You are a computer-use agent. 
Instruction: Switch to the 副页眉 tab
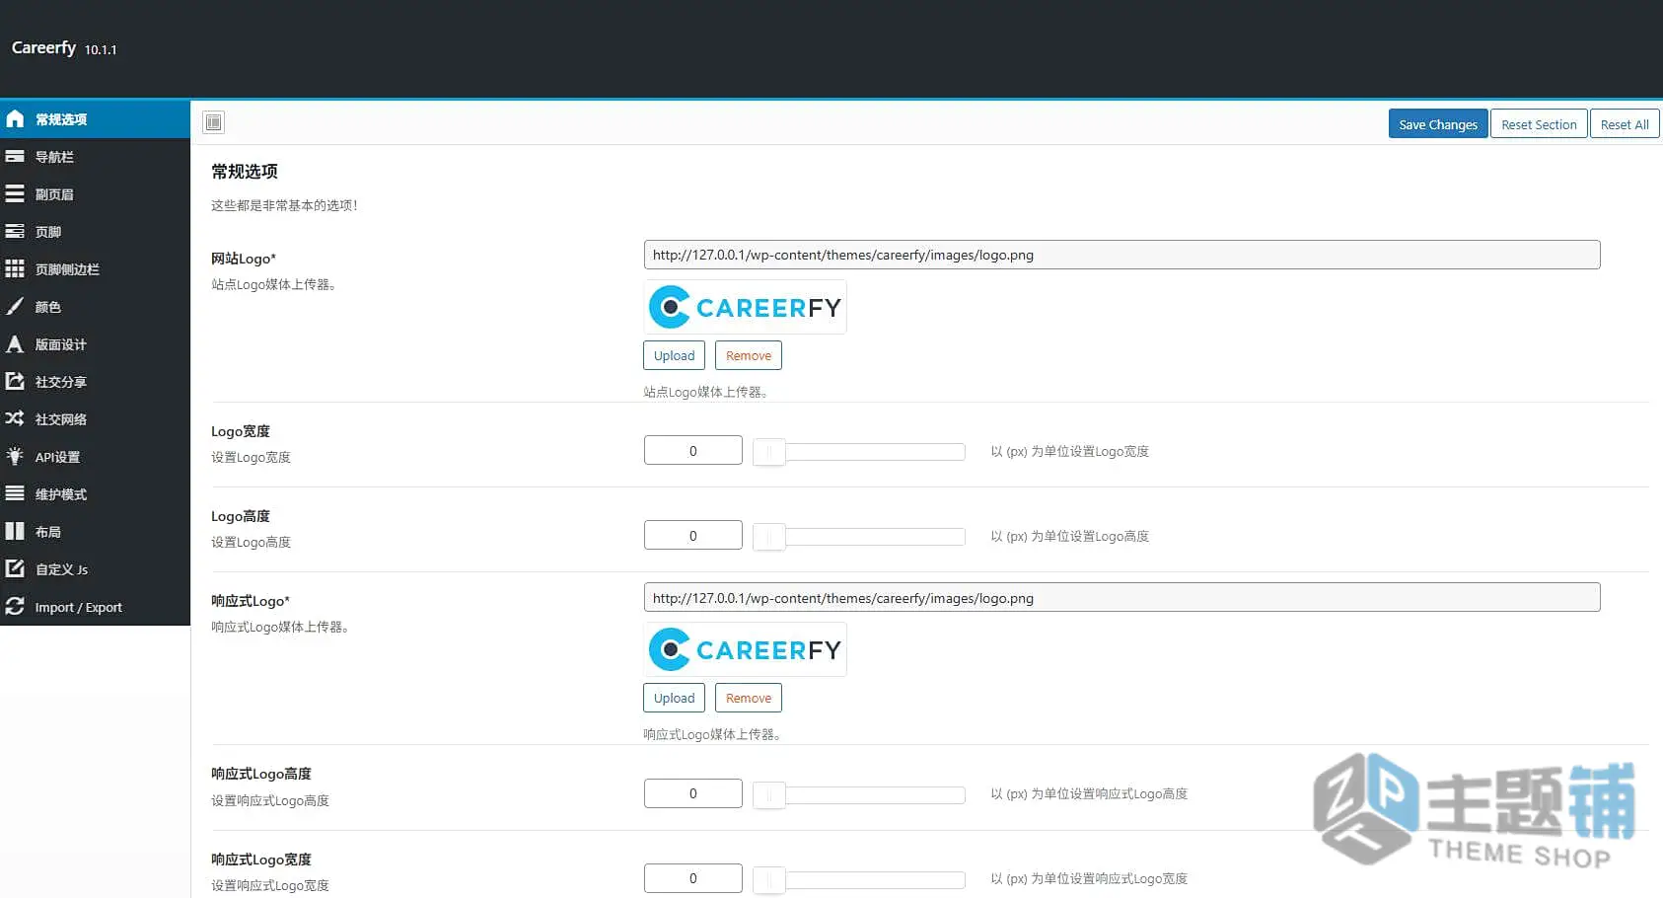click(x=95, y=194)
